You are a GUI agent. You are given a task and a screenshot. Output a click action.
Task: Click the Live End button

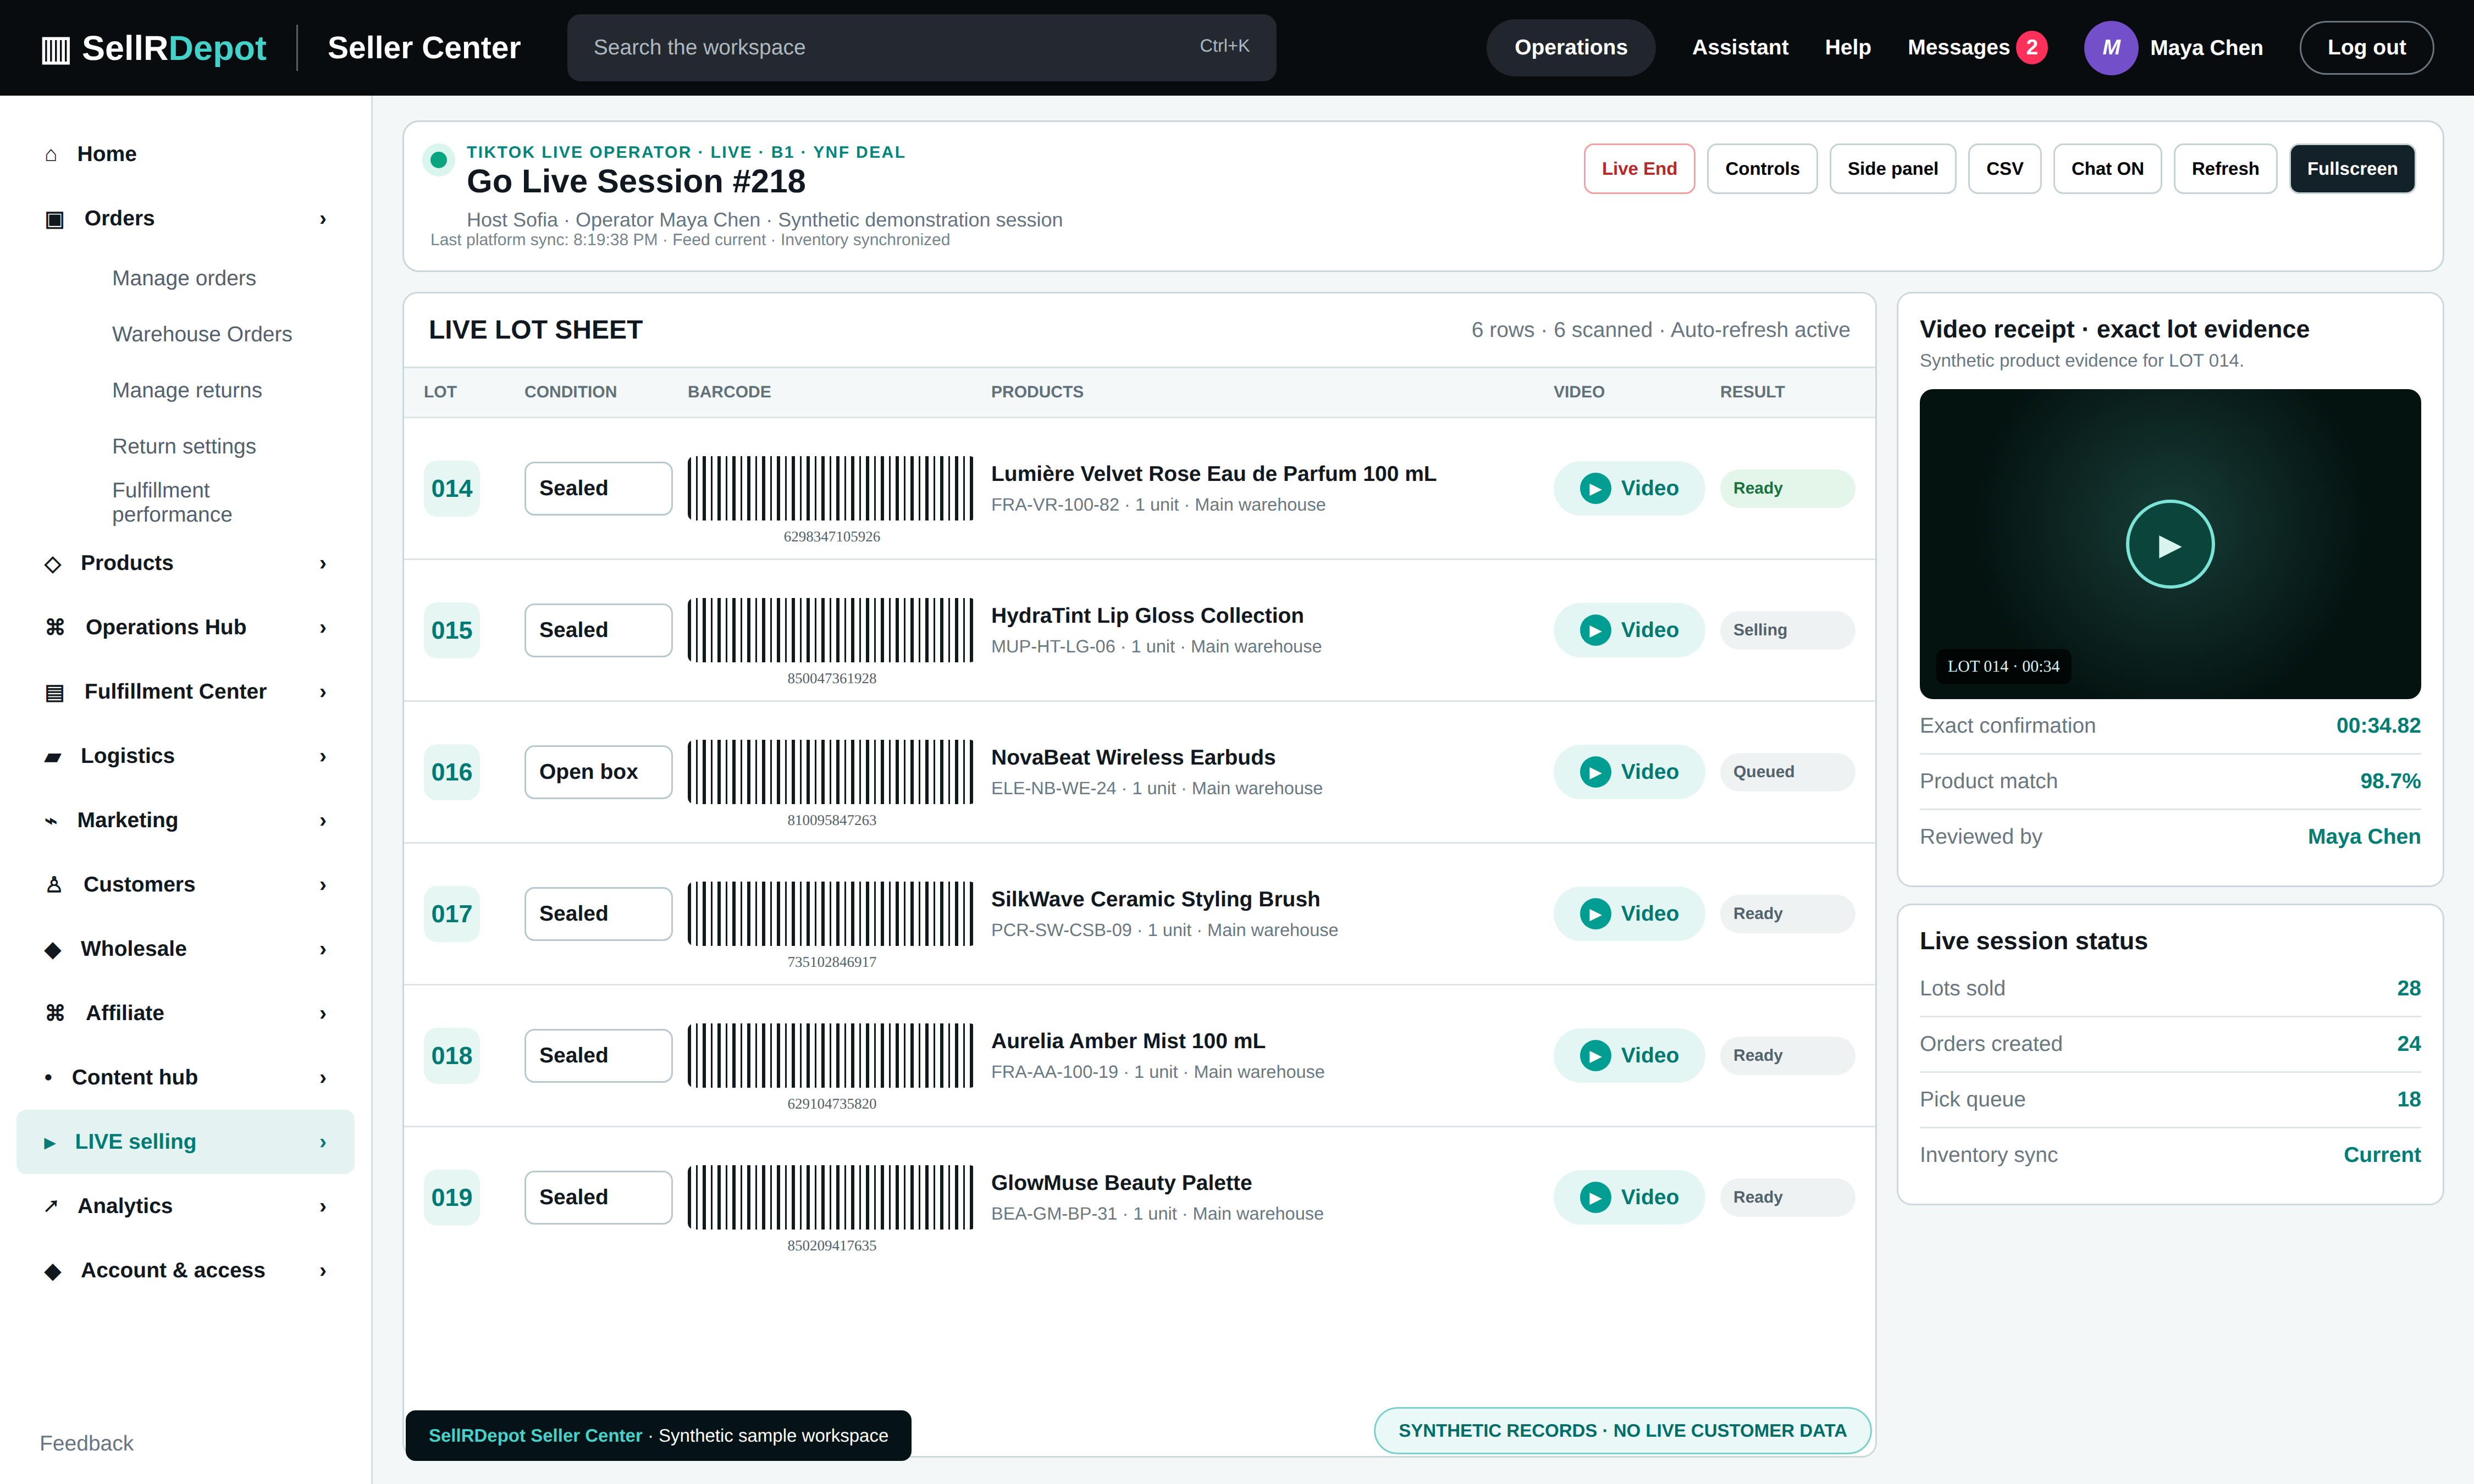coord(1639,169)
